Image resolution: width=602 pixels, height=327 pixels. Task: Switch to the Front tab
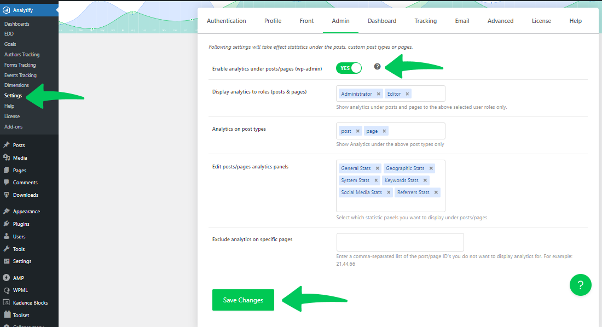coord(307,21)
